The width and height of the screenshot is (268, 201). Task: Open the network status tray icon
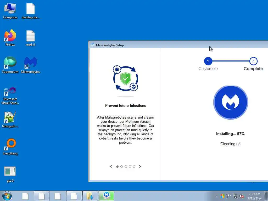click(235, 196)
